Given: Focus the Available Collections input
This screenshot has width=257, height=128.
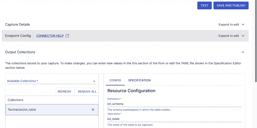Looking at the screenshot, I should coord(48,81).
